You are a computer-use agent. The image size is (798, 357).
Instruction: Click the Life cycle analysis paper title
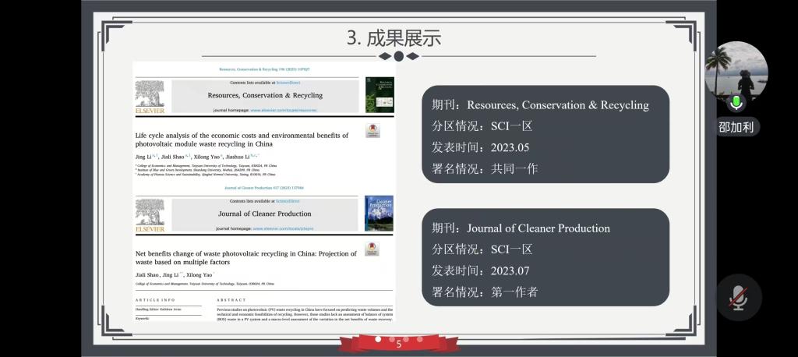click(x=242, y=140)
